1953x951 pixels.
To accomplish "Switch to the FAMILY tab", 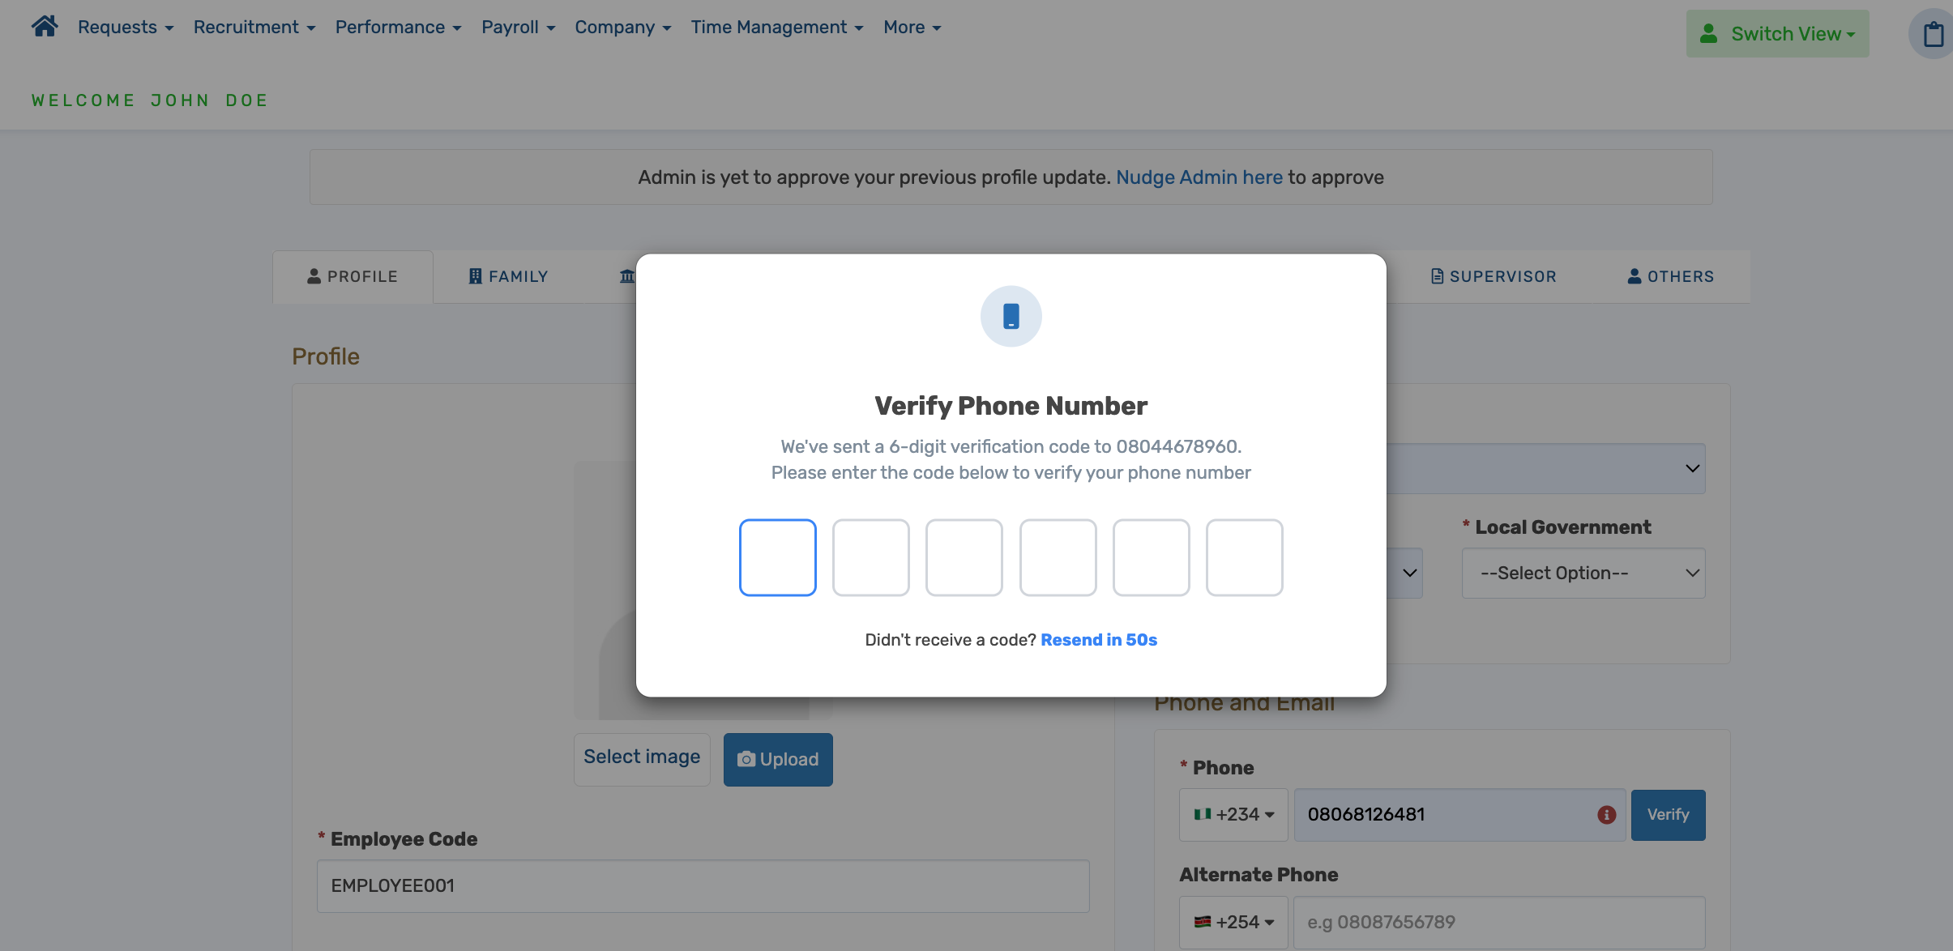I will (x=508, y=277).
